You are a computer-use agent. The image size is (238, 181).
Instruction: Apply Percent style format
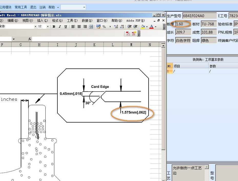click(104, 27)
